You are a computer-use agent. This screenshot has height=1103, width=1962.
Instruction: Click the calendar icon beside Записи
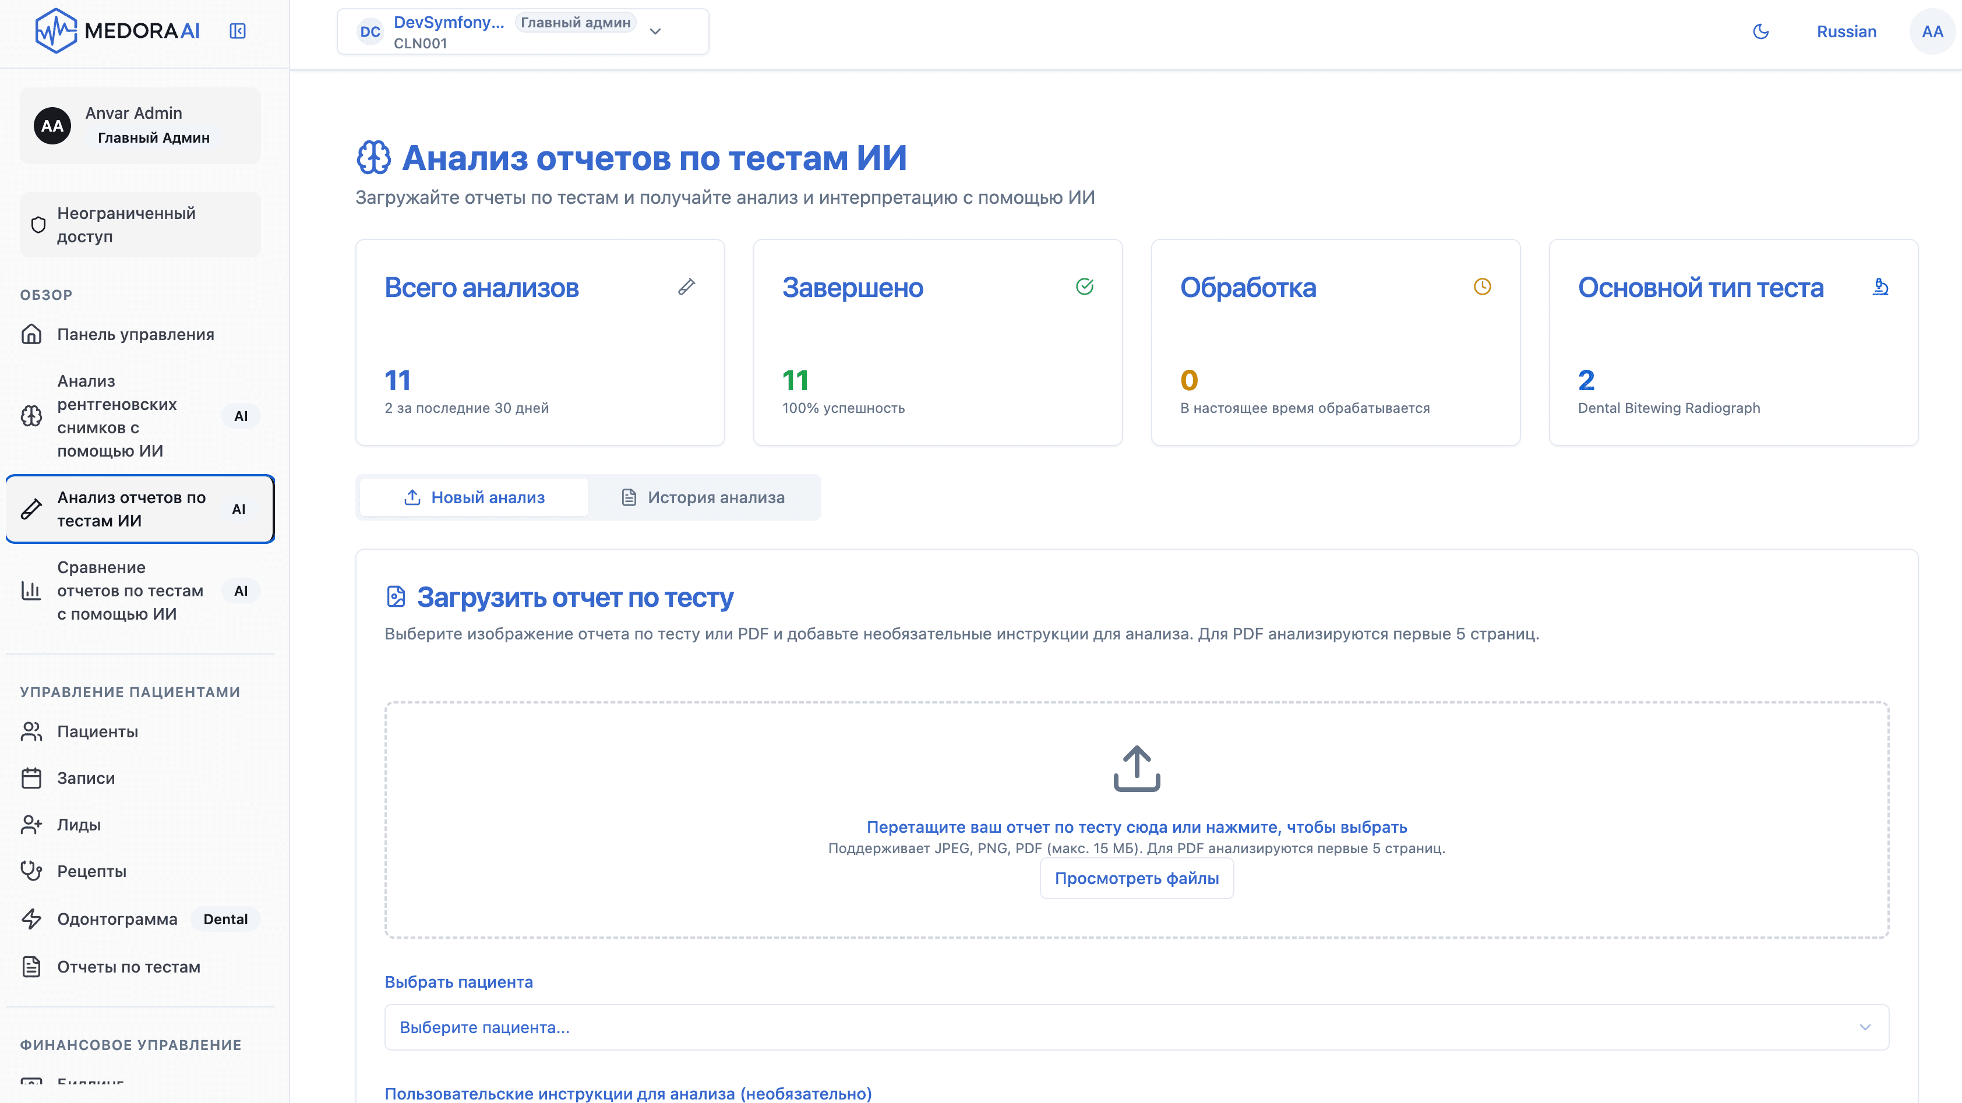[x=31, y=778]
